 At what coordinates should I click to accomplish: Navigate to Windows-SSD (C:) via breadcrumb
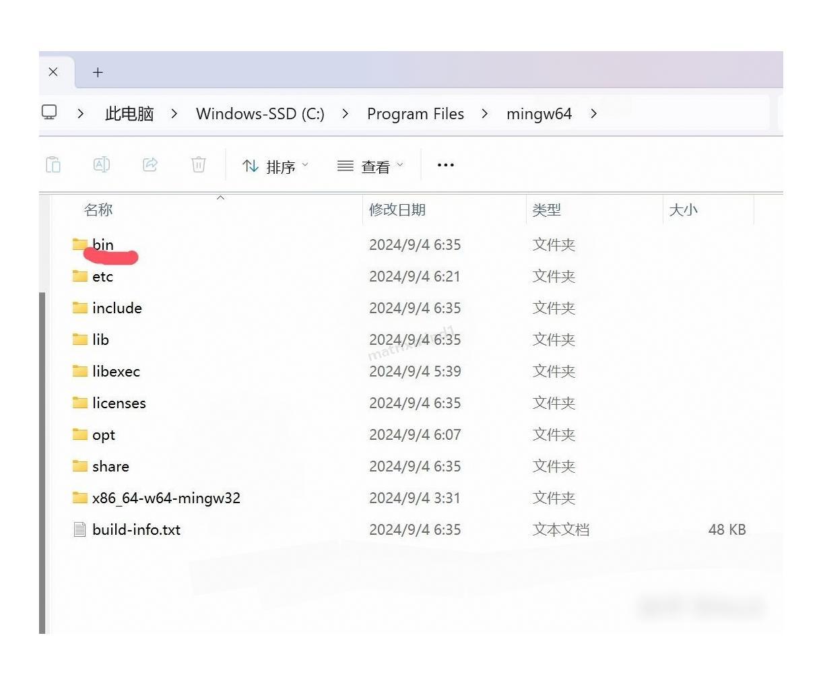(x=260, y=113)
